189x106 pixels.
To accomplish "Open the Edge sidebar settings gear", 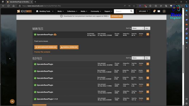I will tap(186, 103).
